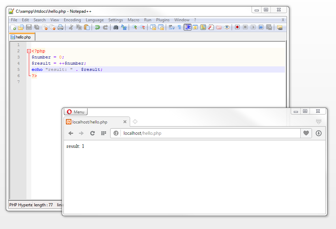This screenshot has height=229, width=336.
Task: Add a new tab in Opera
Action: point(135,122)
